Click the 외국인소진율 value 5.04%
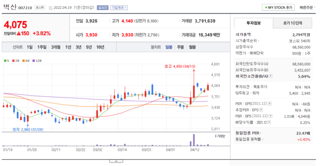This screenshot has height=166, width=327. 304,76
